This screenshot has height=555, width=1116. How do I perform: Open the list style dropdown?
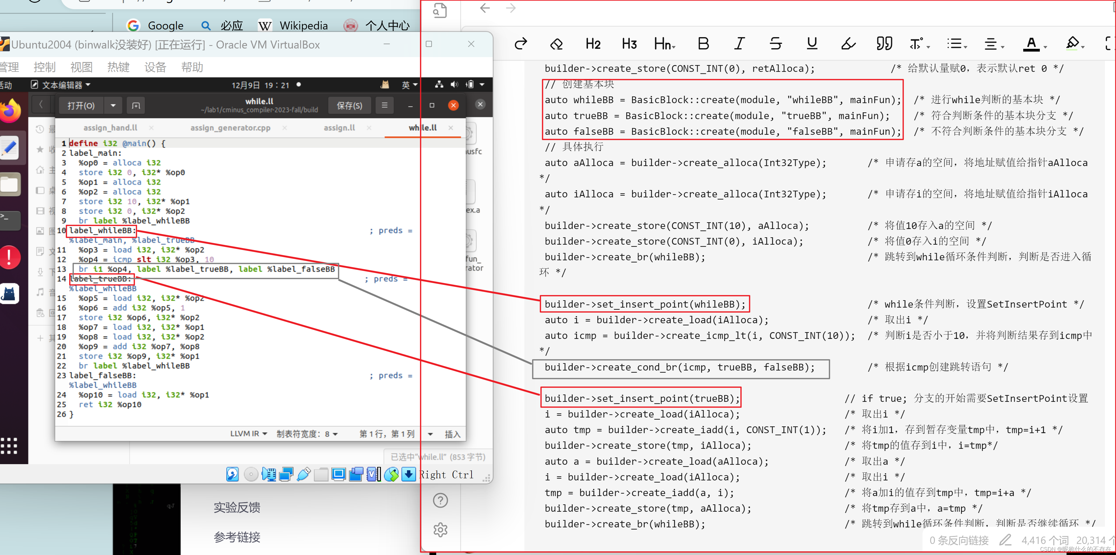tap(957, 44)
